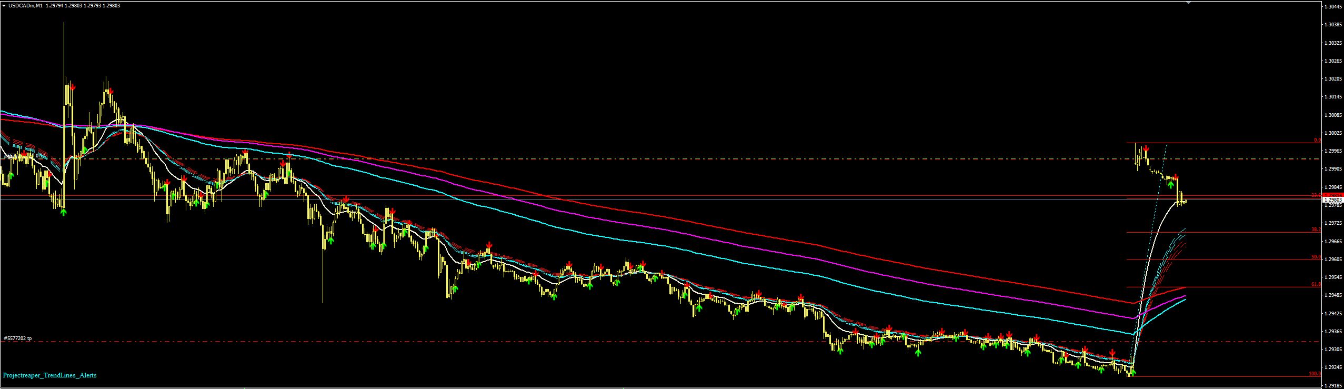The height and width of the screenshot is (389, 1344).
Task: Open the chart header dropdown triangle beside USDCADm
Action: click(4, 6)
